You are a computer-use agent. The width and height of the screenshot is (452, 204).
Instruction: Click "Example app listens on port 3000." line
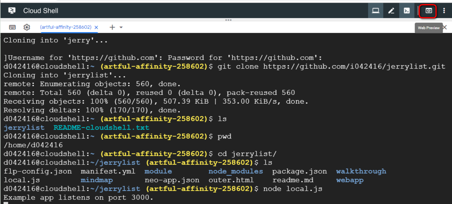click(78, 198)
